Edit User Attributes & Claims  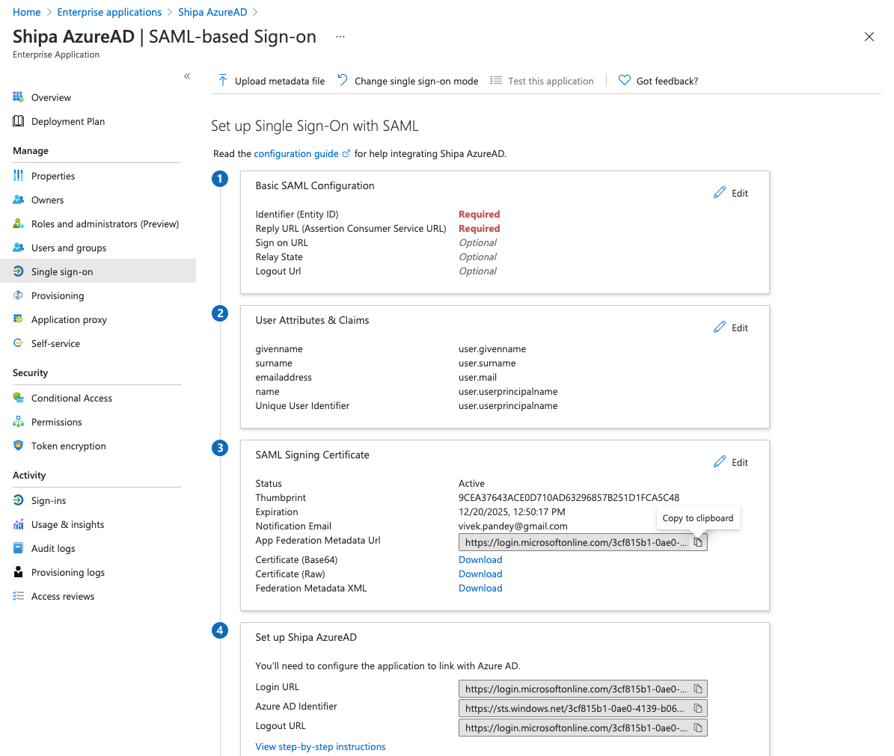[731, 328]
